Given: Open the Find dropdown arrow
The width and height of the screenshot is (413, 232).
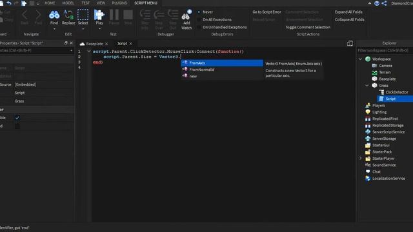Looking at the screenshot, I should pos(54,28).
